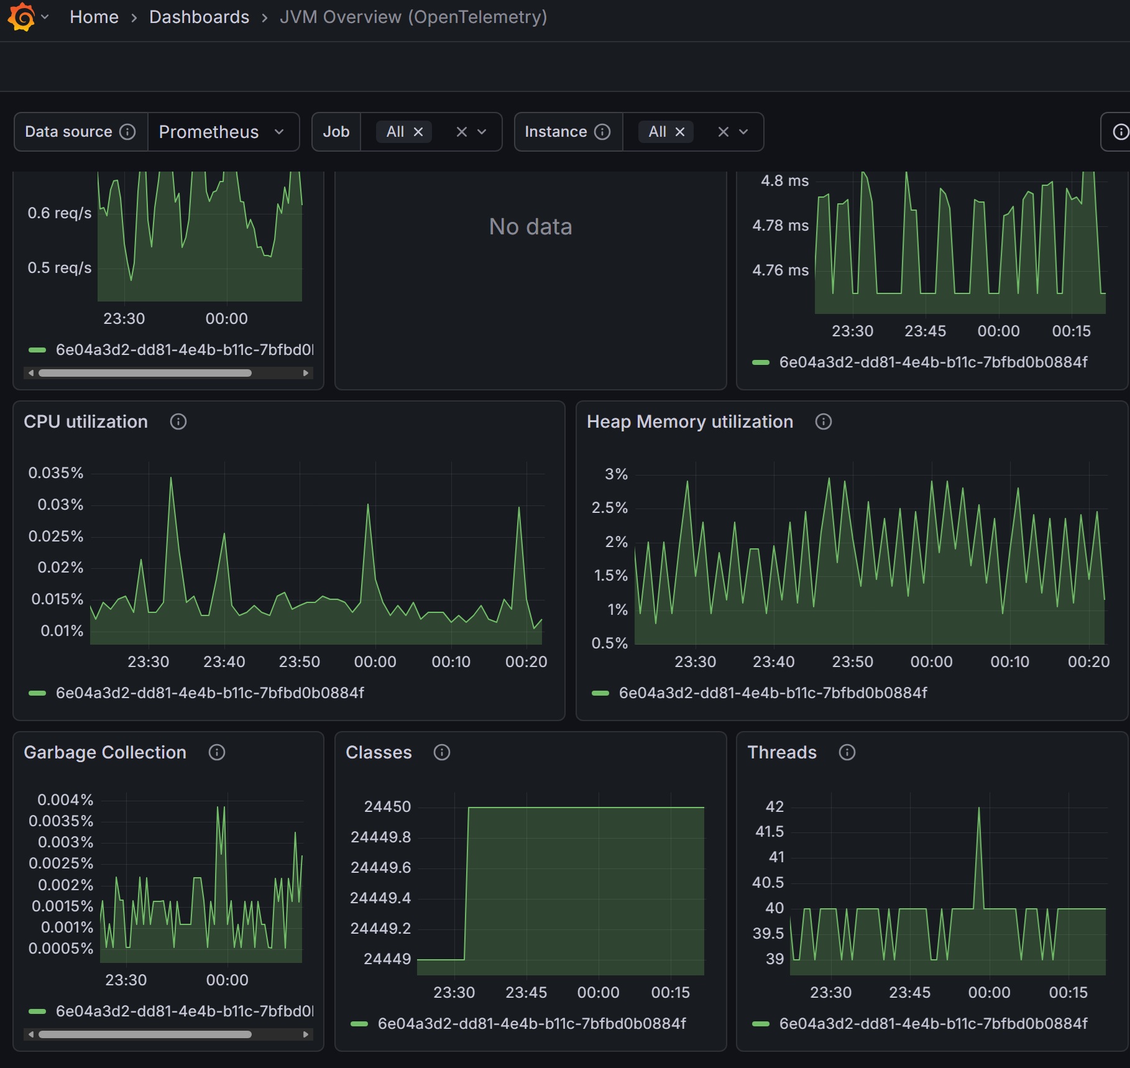The width and height of the screenshot is (1130, 1068).
Task: Toggle Threads legend series 6e04a3d2
Action: coord(934,1024)
